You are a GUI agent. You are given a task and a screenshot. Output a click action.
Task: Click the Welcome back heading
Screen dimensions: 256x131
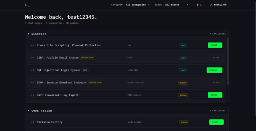click(x=61, y=17)
